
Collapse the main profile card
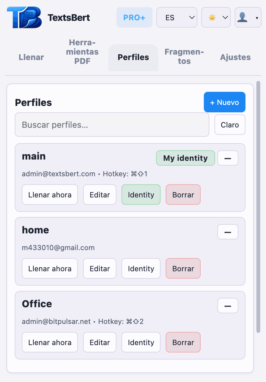point(228,158)
